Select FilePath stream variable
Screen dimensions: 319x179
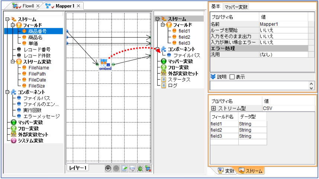pos(37,74)
